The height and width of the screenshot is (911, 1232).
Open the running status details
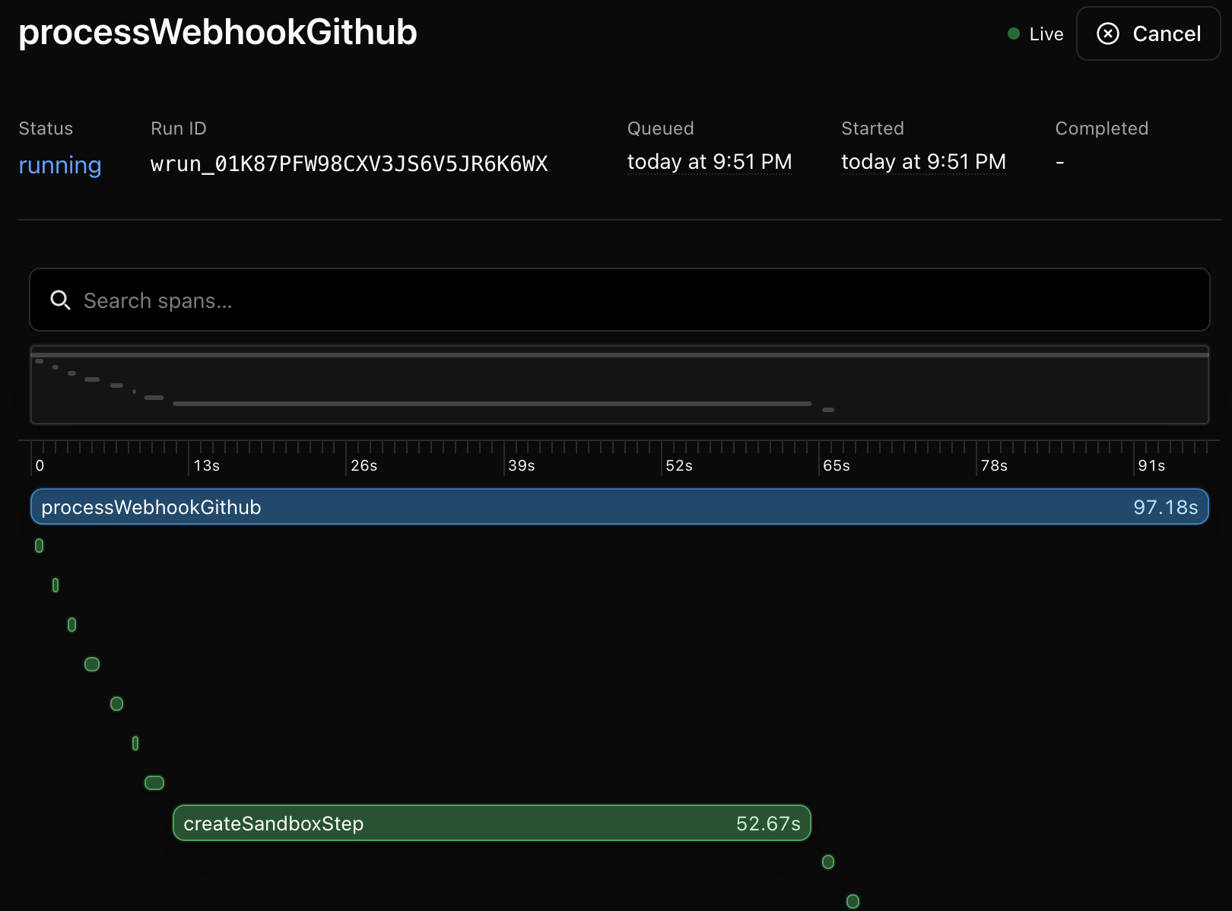59,165
